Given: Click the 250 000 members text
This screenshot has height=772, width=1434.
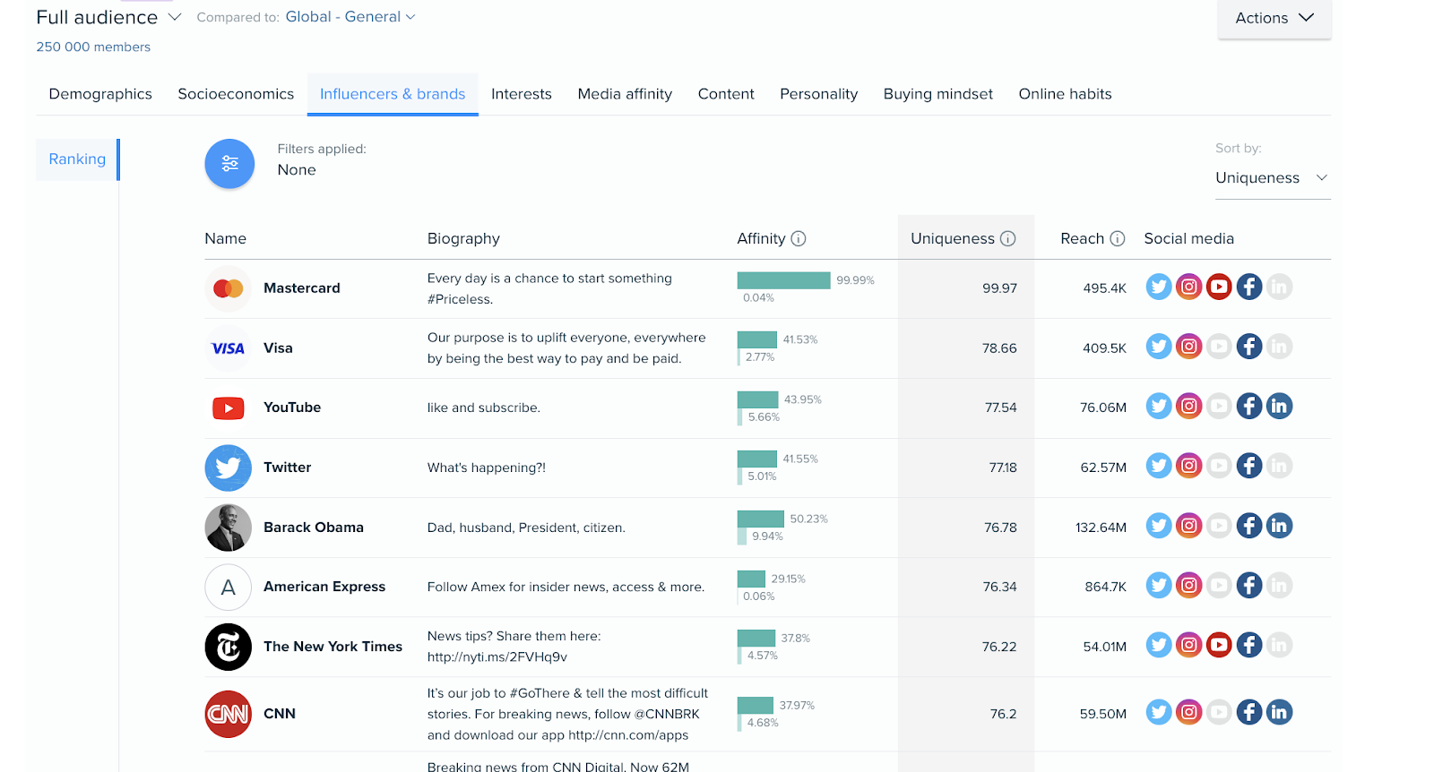Looking at the screenshot, I should (93, 47).
